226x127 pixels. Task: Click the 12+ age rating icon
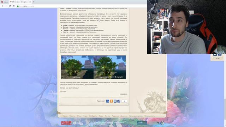click(x=162, y=123)
